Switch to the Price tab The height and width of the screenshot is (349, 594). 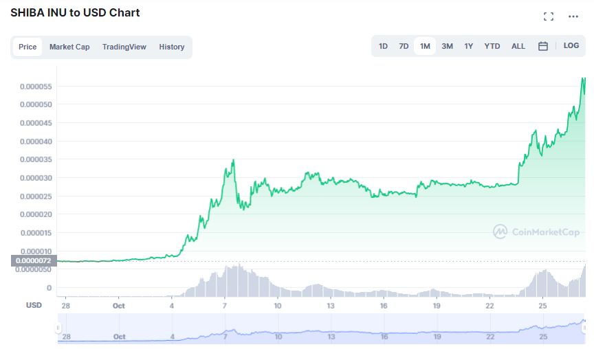pos(27,47)
